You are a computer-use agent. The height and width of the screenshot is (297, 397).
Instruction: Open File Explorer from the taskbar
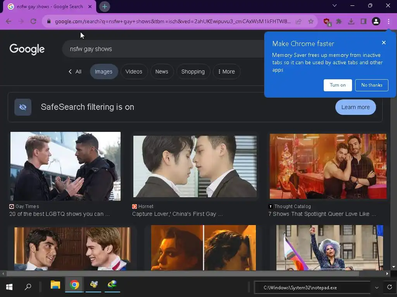pyautogui.click(x=55, y=285)
